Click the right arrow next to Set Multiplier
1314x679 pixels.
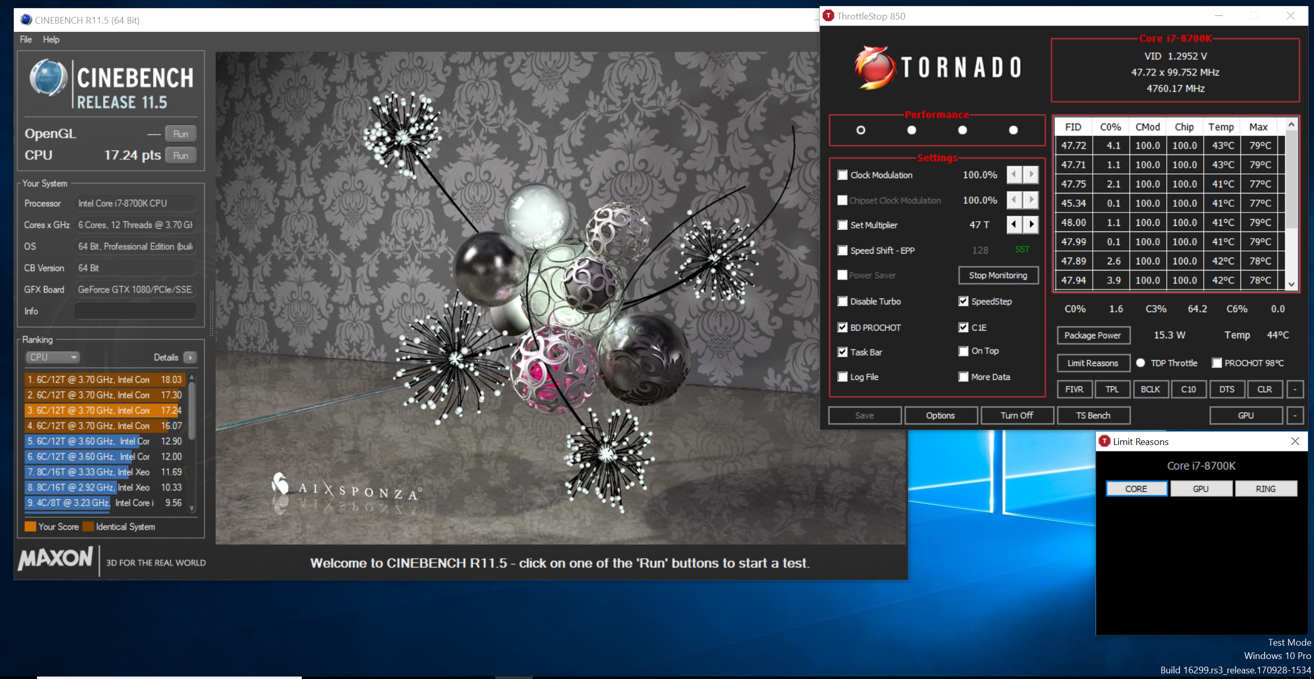point(1031,224)
